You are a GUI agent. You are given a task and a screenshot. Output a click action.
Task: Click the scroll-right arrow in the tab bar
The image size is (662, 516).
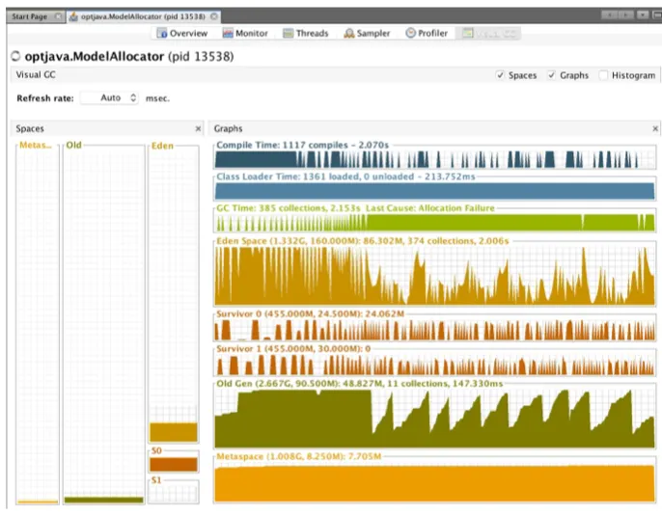click(625, 15)
